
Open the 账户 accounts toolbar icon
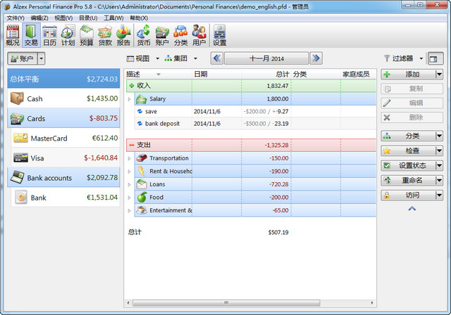coord(162,35)
